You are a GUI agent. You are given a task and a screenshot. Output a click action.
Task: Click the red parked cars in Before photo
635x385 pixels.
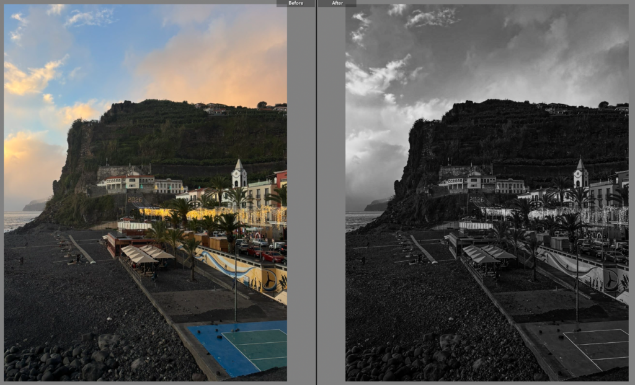[x=270, y=255]
